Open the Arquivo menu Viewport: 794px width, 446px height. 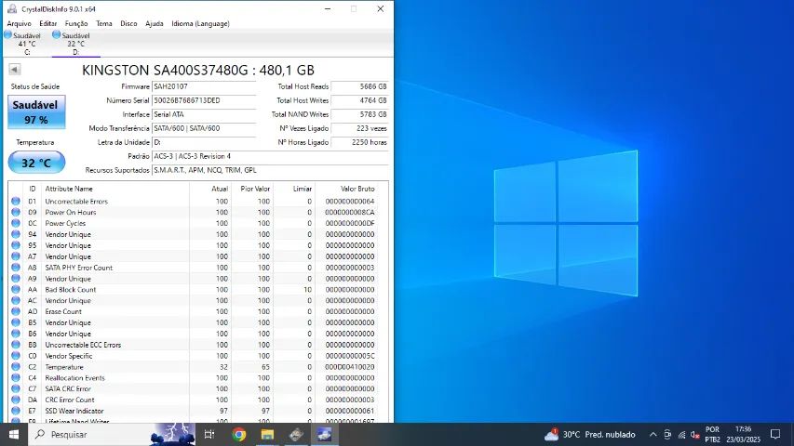(19, 23)
